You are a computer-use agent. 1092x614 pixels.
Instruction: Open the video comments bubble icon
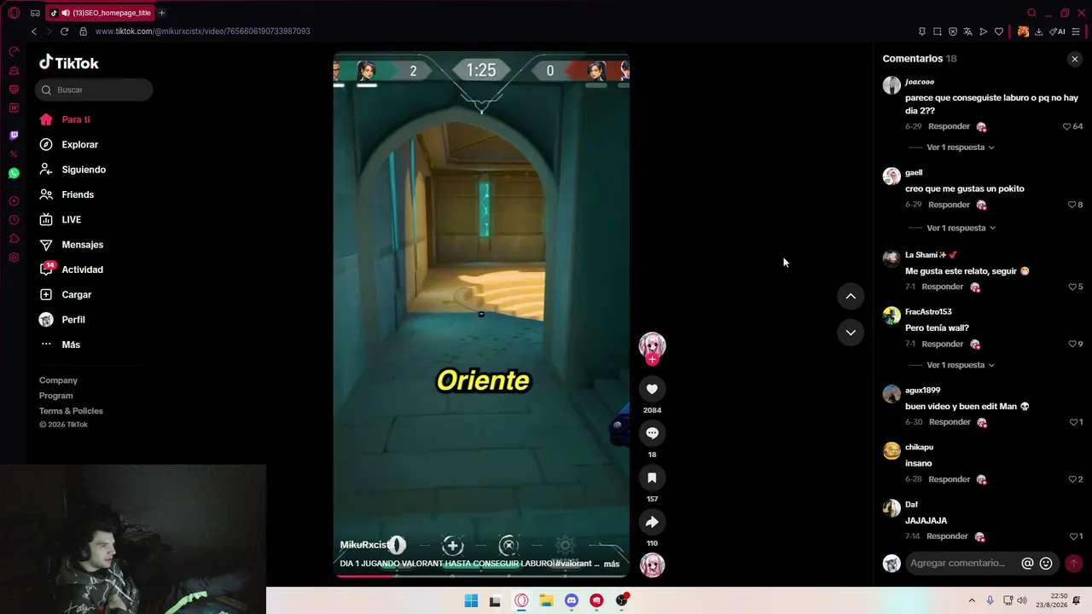pyautogui.click(x=652, y=433)
